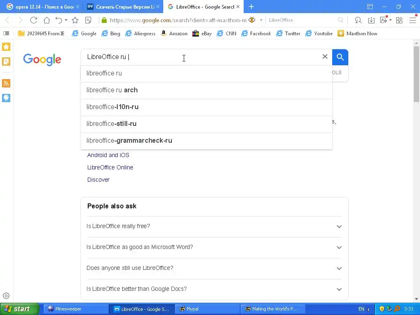Open the window layout icon in title bar
The width and height of the screenshot is (420, 315).
click(x=370, y=7)
